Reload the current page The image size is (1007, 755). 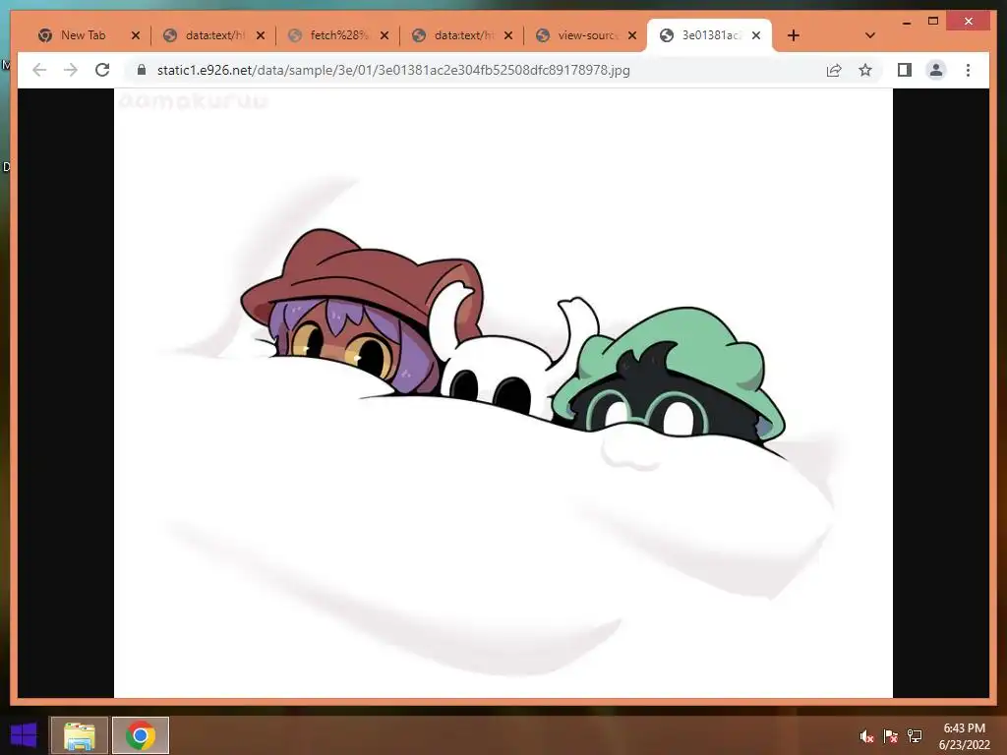[x=102, y=70]
